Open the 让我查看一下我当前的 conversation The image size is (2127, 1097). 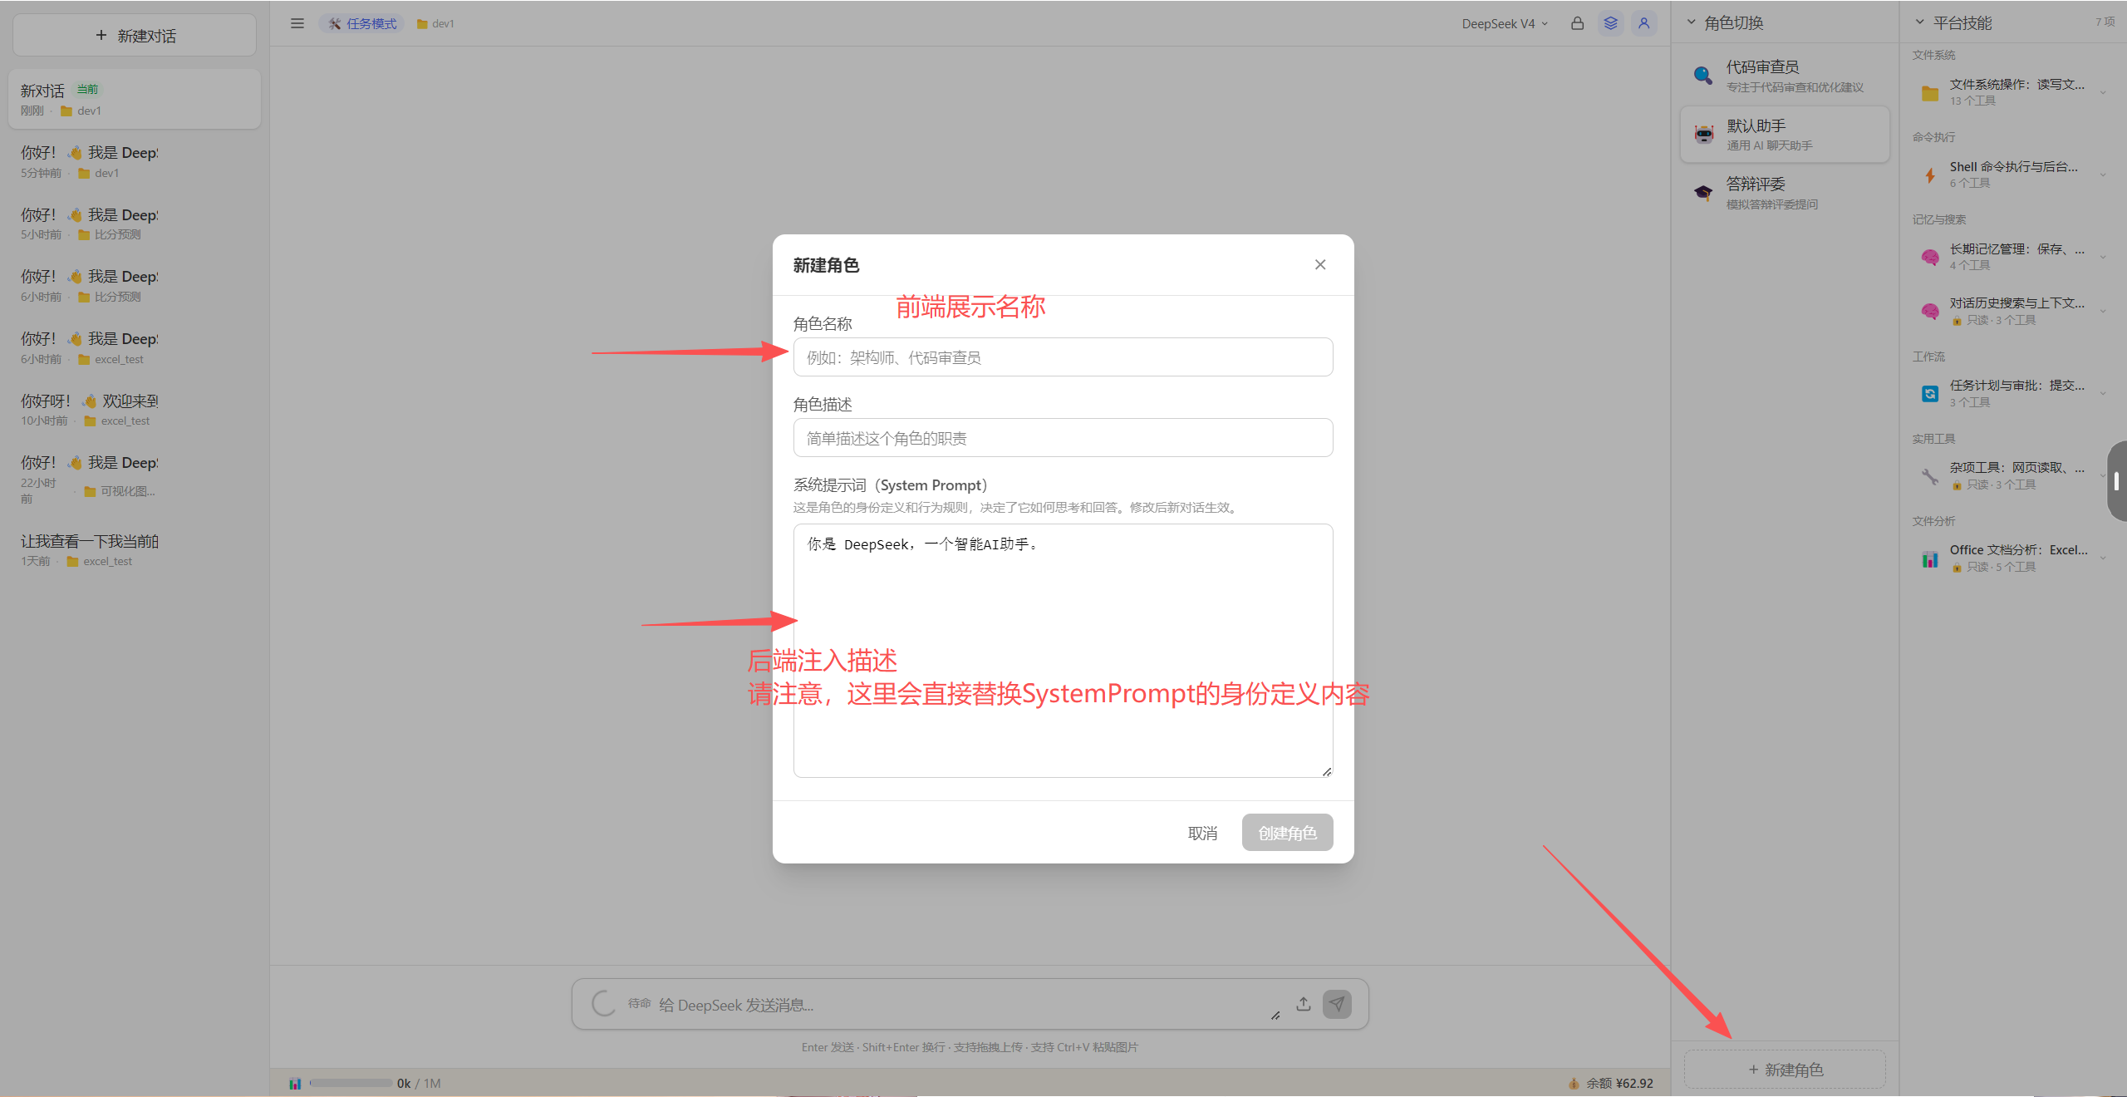coord(135,550)
